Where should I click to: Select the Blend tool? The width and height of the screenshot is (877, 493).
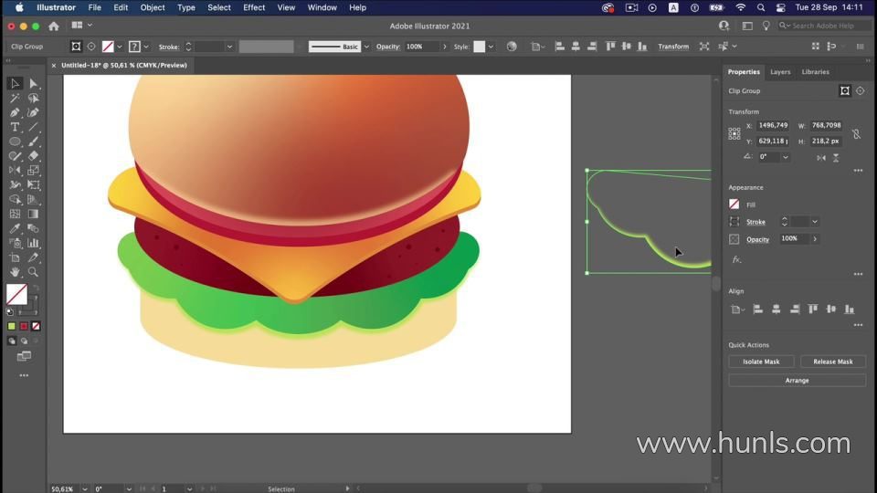(x=34, y=228)
